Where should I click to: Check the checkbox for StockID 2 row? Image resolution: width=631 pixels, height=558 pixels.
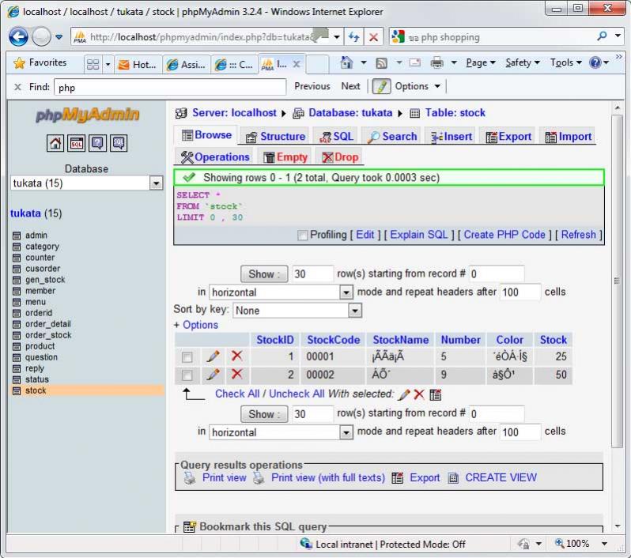[x=187, y=375]
